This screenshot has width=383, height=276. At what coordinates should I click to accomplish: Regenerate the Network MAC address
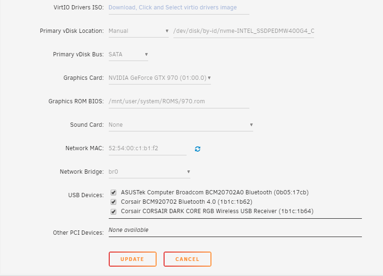[198, 149]
